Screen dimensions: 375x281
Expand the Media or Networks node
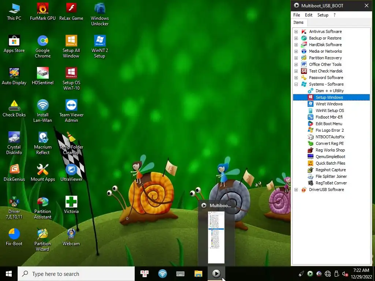296,51
